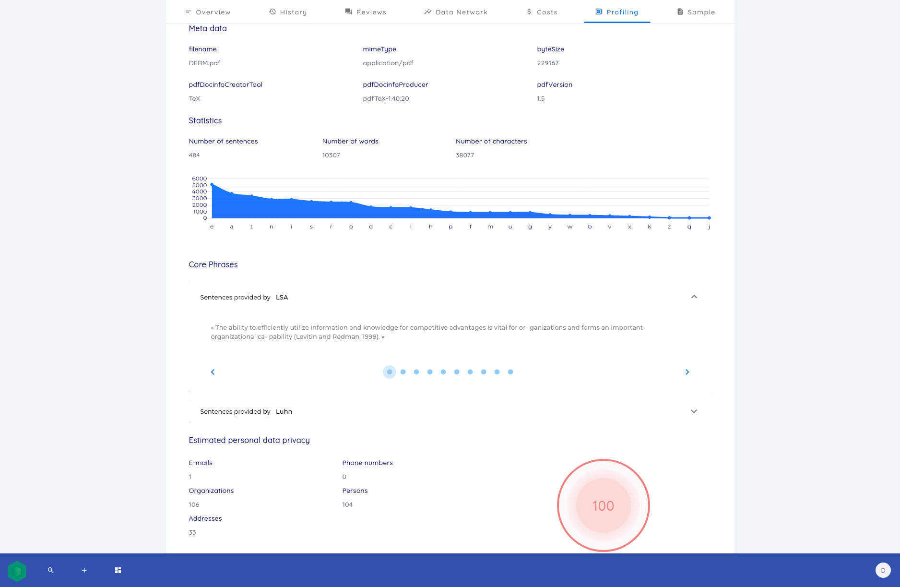Collapse the LSA sentences panel
The width and height of the screenshot is (900, 587).
coord(694,297)
